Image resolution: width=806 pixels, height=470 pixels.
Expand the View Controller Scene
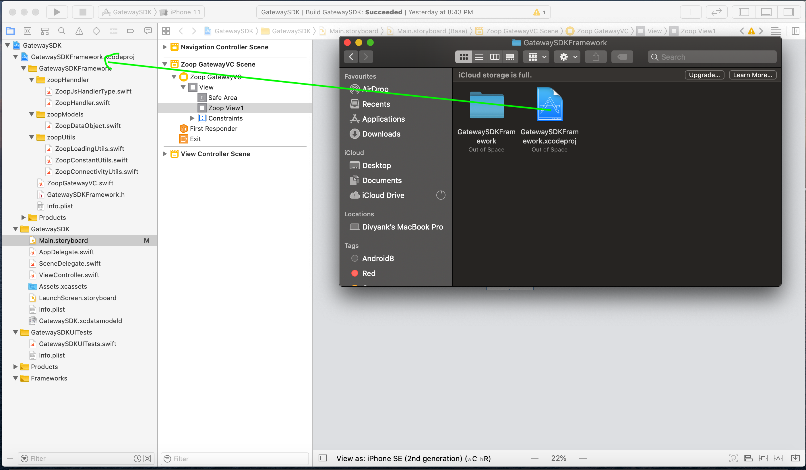[165, 154]
